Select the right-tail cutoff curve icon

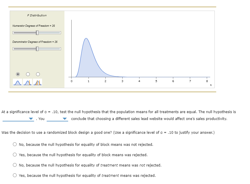(x=28, y=82)
